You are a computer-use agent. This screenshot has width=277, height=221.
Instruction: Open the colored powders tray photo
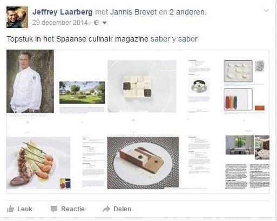(238, 99)
